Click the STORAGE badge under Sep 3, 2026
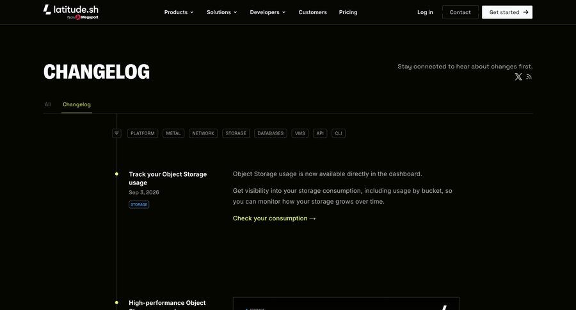This screenshot has height=310, width=576. point(139,204)
